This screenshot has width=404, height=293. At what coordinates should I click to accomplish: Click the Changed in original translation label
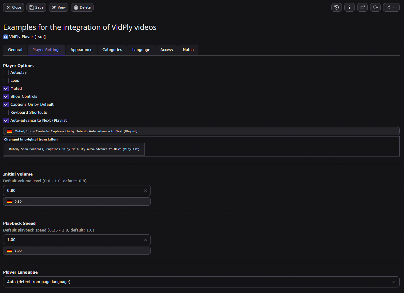point(31,140)
